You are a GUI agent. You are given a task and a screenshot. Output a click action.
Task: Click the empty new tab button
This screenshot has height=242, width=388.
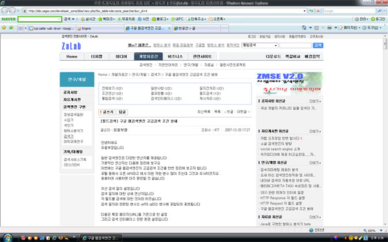point(224,28)
